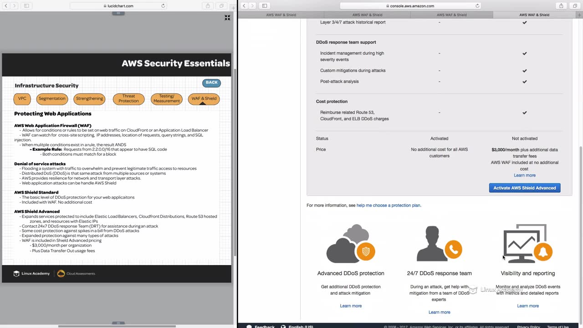Click the Lucidchart top drag-handle toggle
Image resolution: width=583 pixels, height=328 pixels.
(x=118, y=13)
